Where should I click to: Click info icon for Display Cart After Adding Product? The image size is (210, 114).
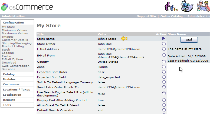(164, 100)
